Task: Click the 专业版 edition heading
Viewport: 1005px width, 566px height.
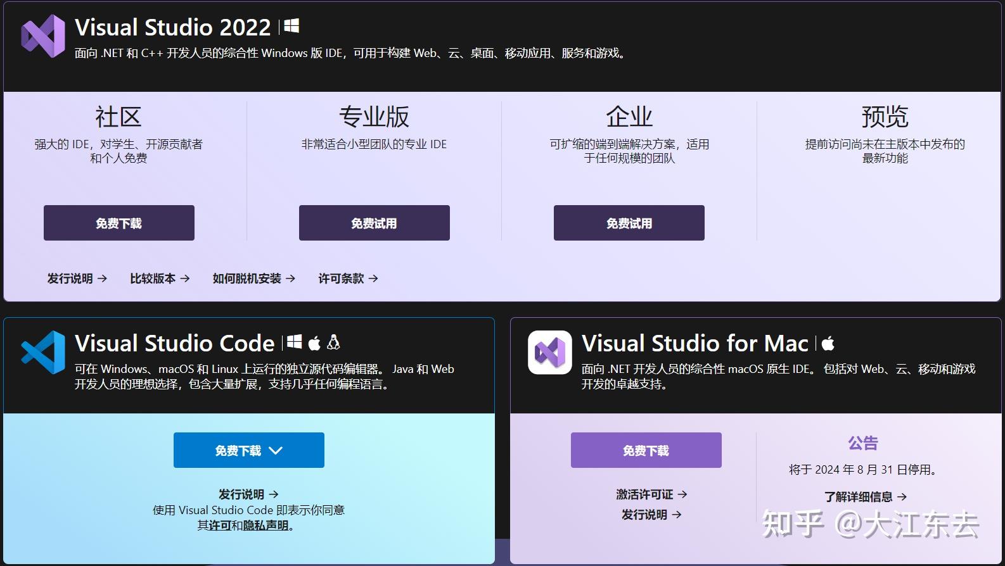Action: [x=374, y=117]
